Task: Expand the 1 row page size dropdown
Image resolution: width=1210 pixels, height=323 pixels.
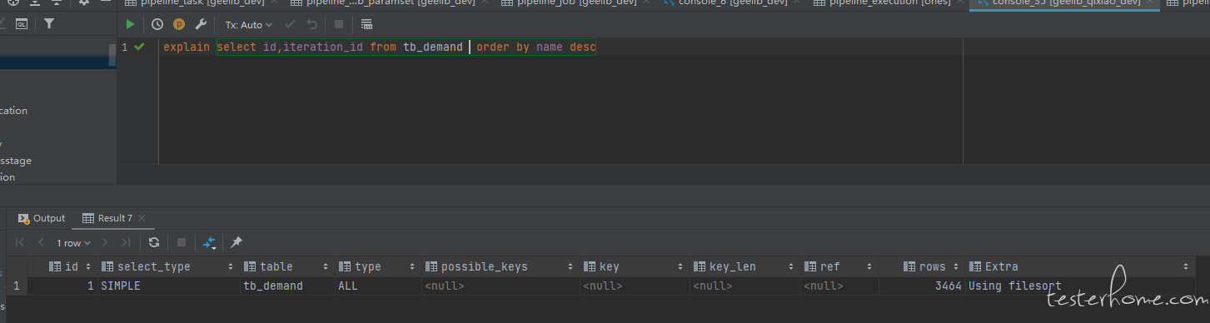Action: (x=73, y=243)
